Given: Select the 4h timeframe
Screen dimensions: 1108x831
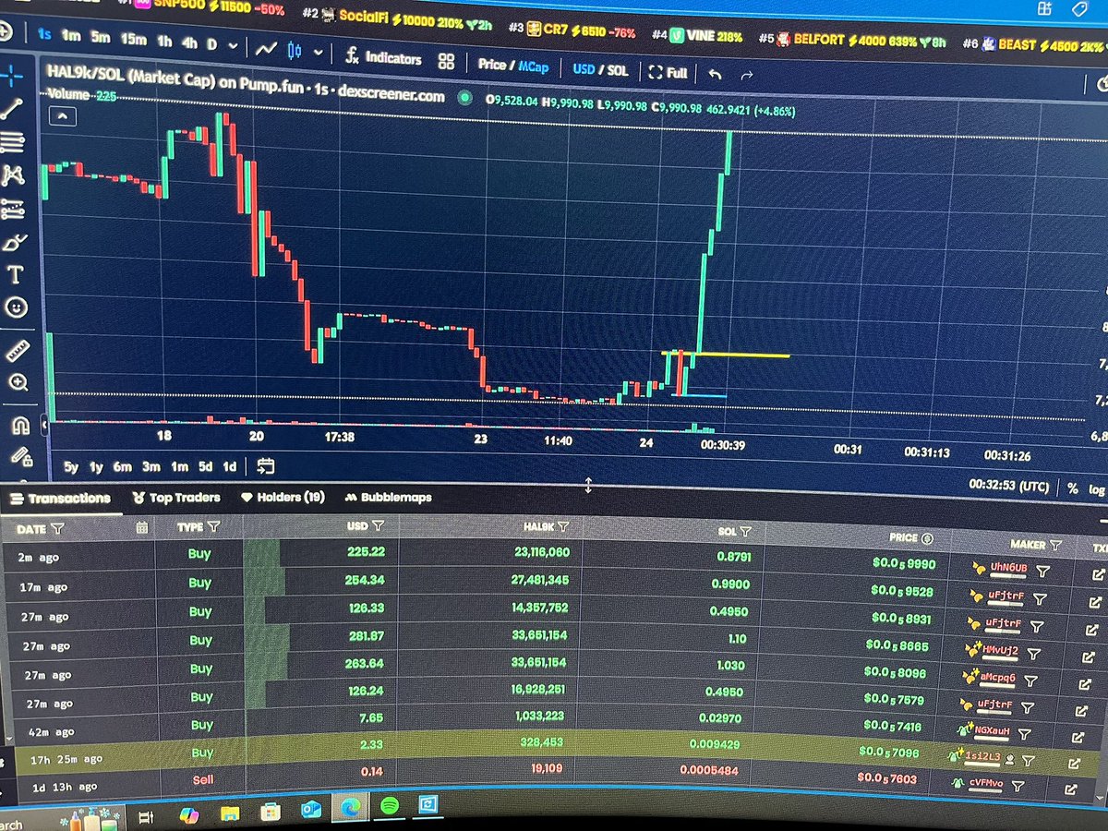Looking at the screenshot, I should pos(189,42).
